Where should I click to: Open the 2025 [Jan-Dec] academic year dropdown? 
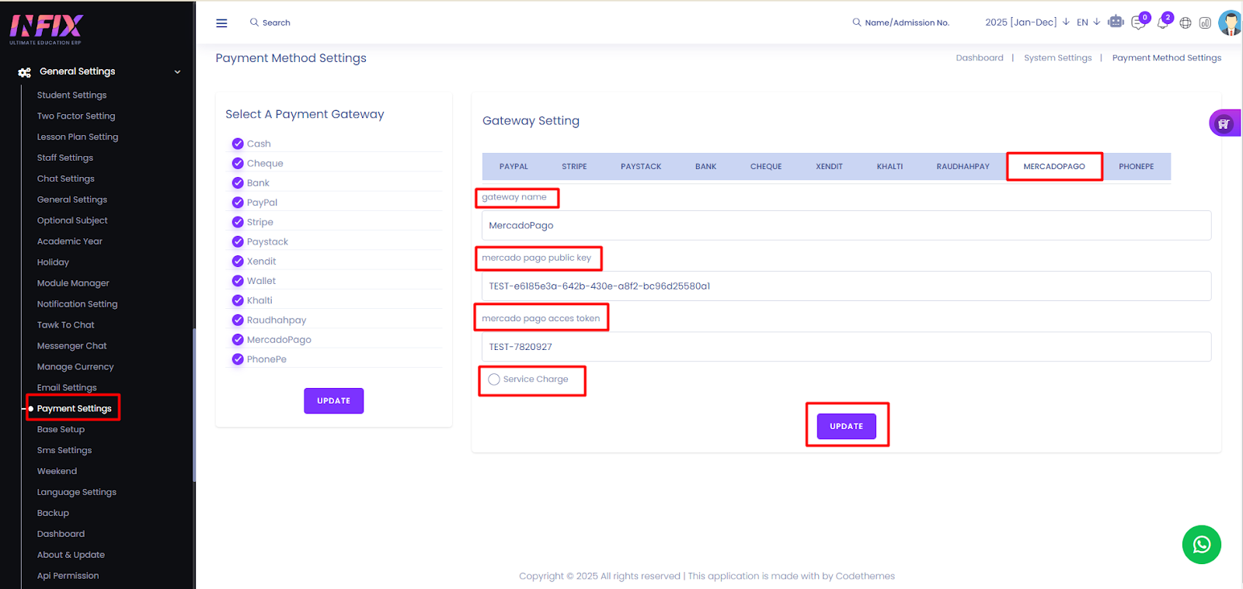[x=1027, y=23]
